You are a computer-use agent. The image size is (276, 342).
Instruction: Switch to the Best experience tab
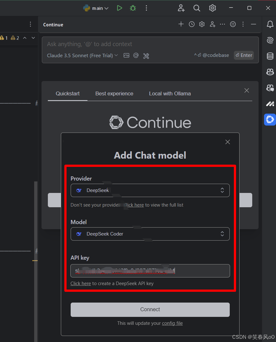[x=114, y=93]
